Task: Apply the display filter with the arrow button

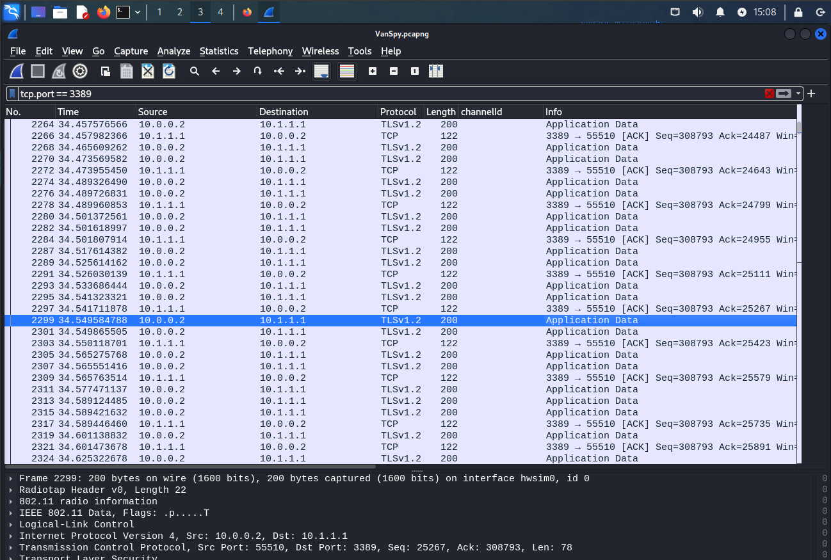Action: 784,93
